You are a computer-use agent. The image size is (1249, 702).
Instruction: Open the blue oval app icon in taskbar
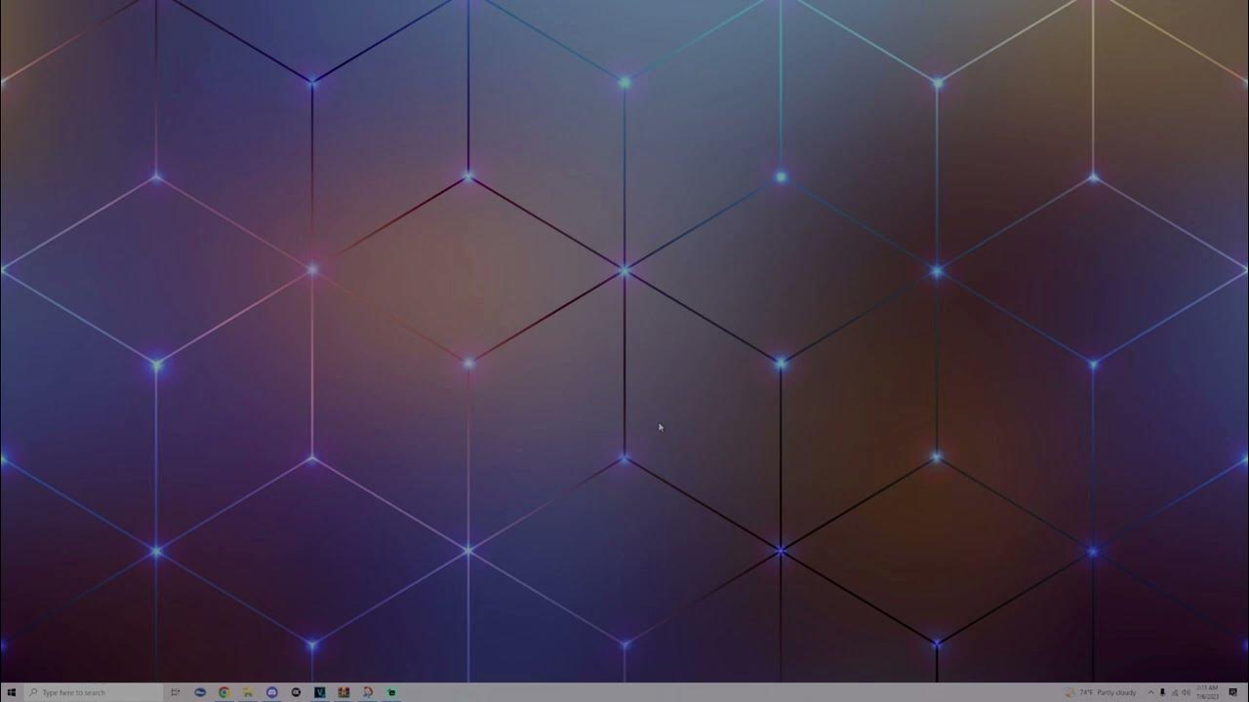tap(200, 692)
